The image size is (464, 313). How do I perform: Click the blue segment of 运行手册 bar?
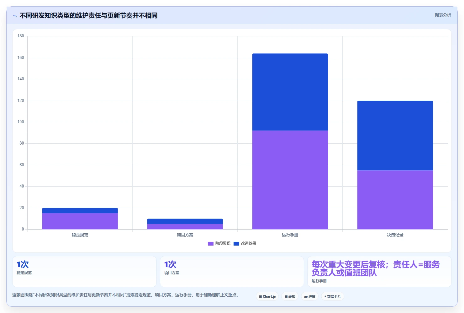290,92
